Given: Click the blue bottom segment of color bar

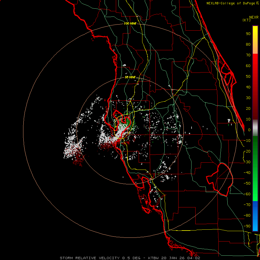Looking at the screenshot, I should pyautogui.click(x=255, y=216).
